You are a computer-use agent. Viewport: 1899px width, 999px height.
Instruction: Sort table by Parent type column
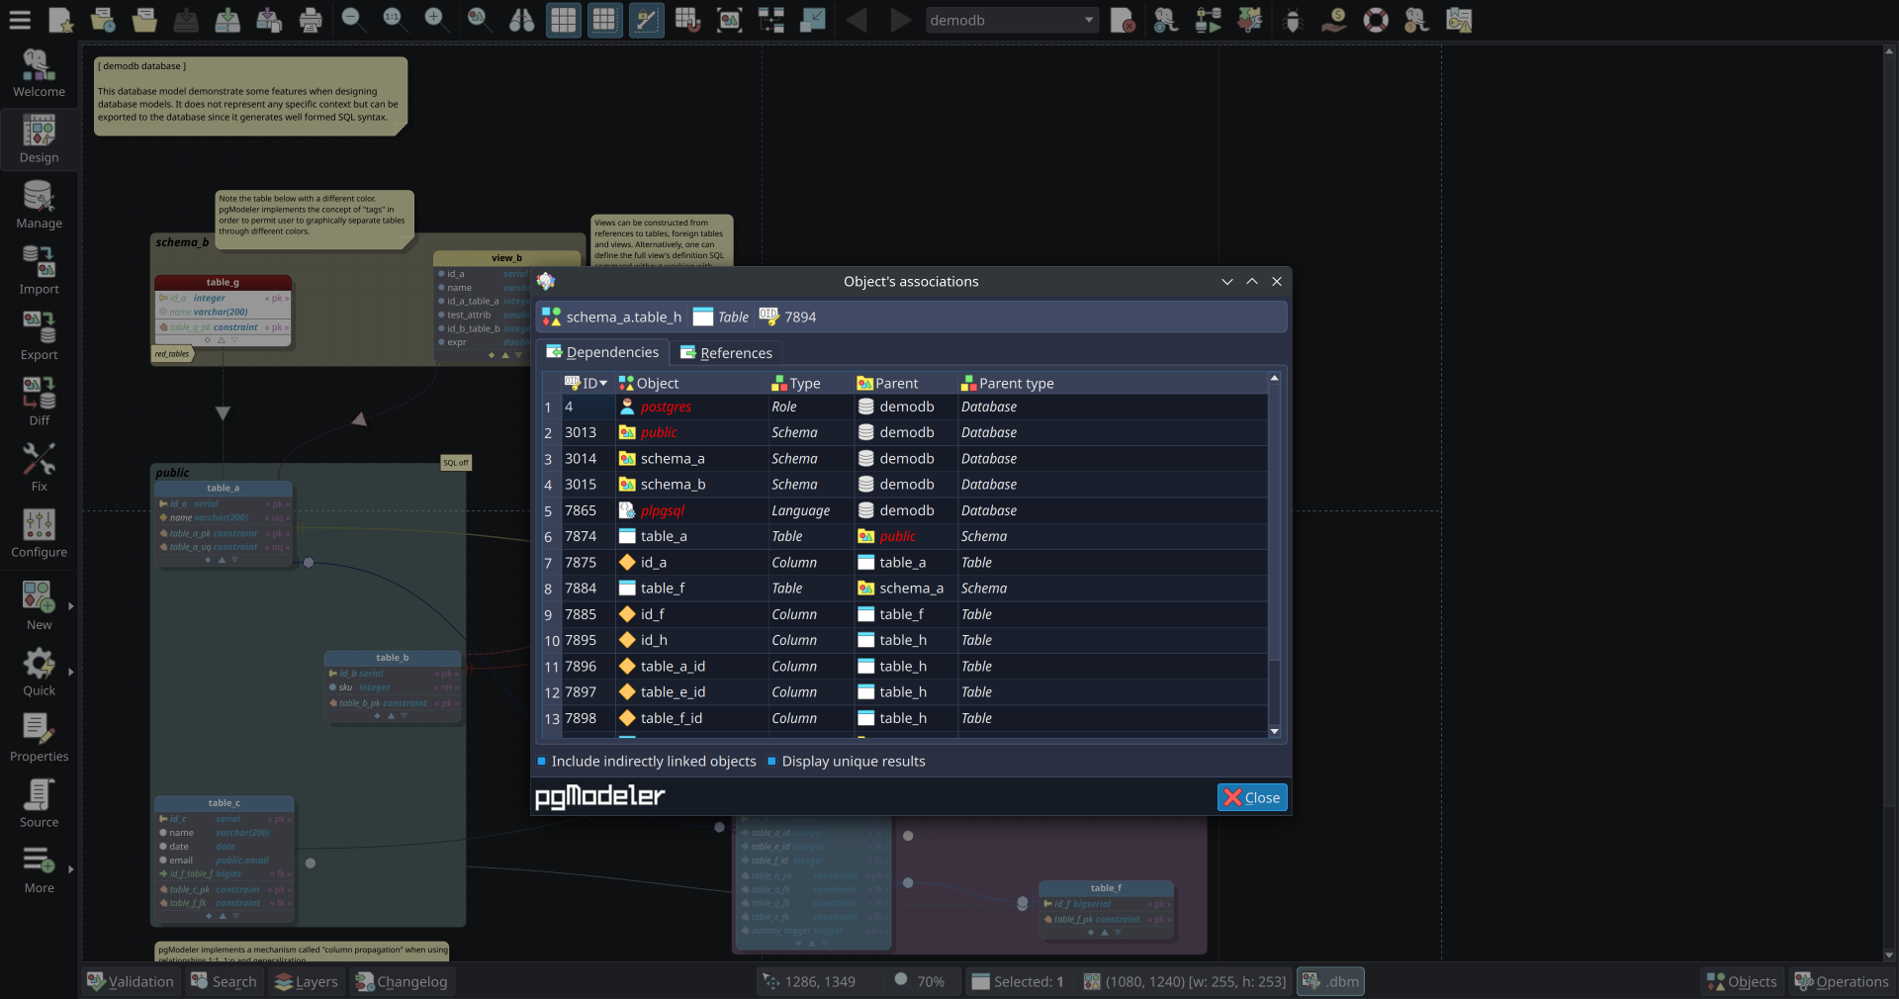coord(1016,384)
